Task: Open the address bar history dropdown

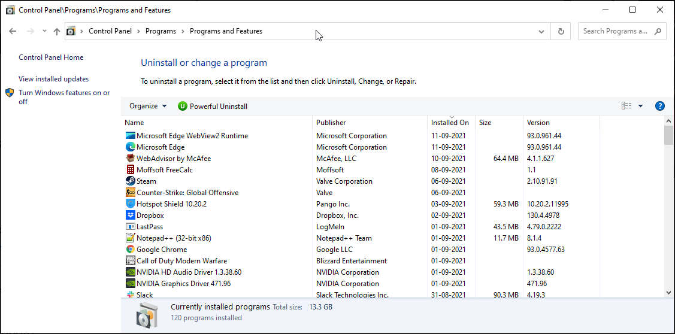Action: click(541, 31)
